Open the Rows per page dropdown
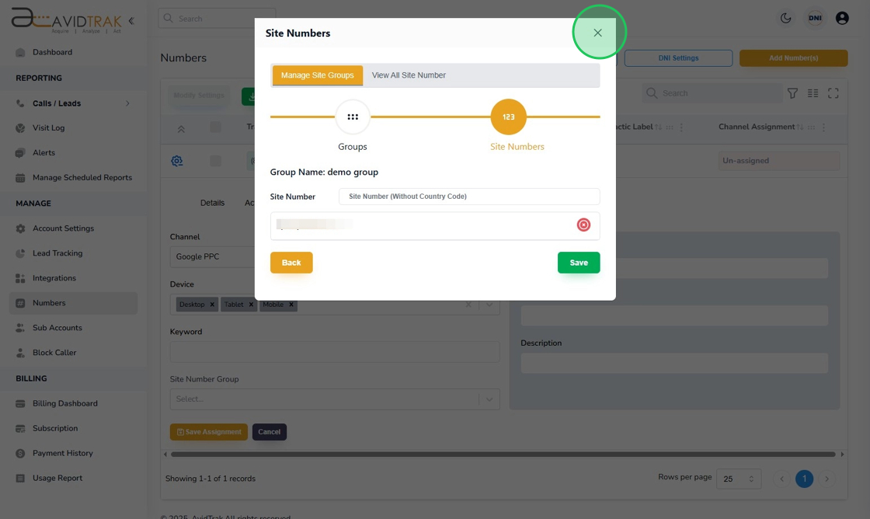Screen dimensions: 870x519 (739, 479)
